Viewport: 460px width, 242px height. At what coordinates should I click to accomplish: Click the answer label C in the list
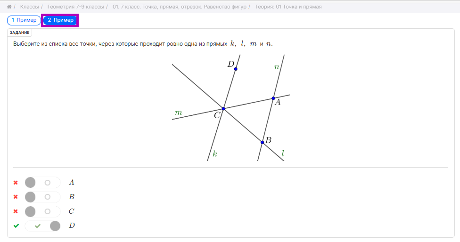[72, 211]
